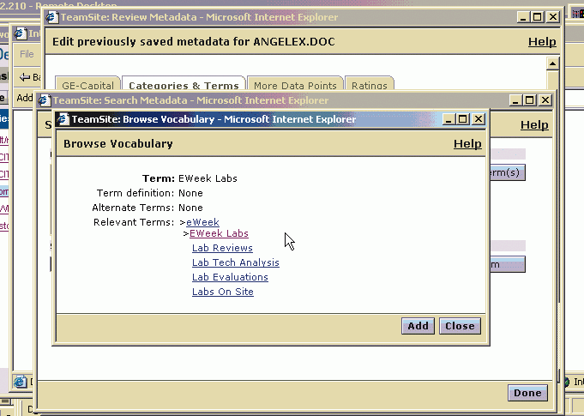Image resolution: width=584 pixels, height=416 pixels.
Task: Click Back arrow in background browser
Action: [25, 77]
